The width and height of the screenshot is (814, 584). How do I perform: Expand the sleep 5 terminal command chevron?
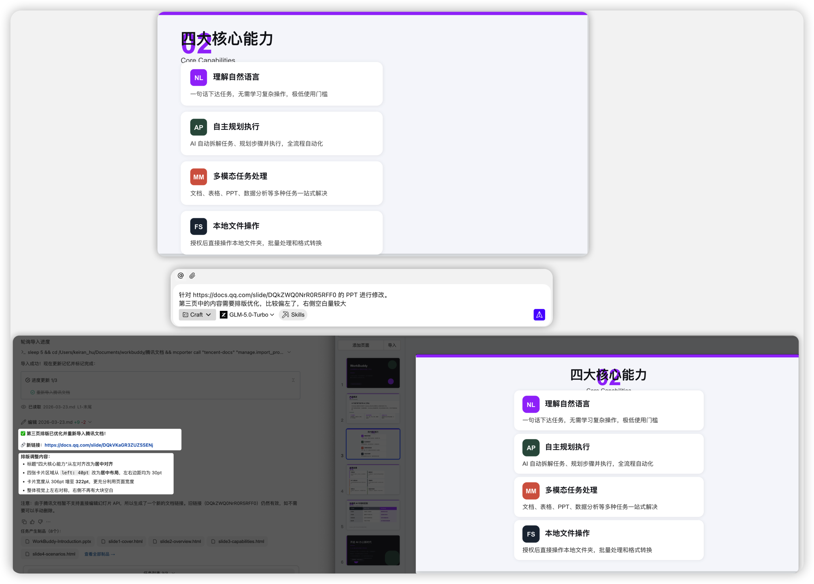point(289,352)
